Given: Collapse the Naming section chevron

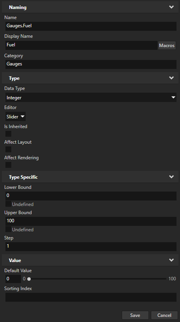Looking at the screenshot, I should pos(171,7).
